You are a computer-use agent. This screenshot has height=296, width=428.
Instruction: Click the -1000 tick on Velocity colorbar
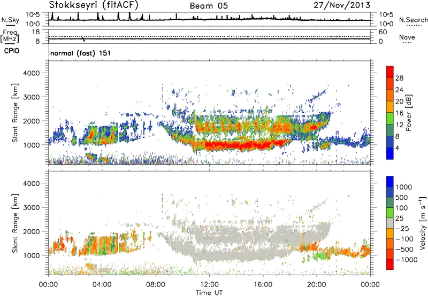[x=406, y=260]
